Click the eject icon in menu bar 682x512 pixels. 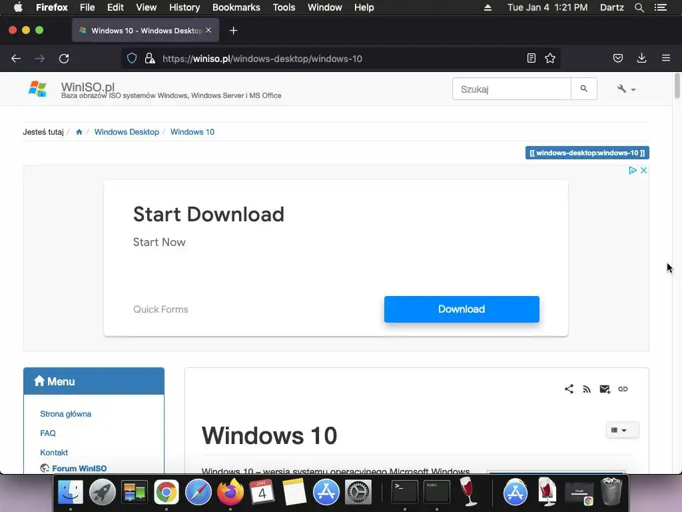pyautogui.click(x=488, y=7)
